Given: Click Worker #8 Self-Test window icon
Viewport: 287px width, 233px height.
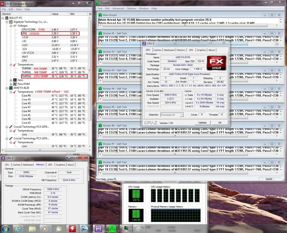Looking at the screenshot, I should pyautogui.click(x=100, y=162).
